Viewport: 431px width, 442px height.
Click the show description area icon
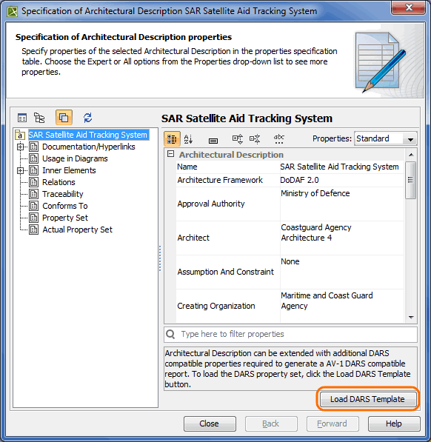pyautogui.click(x=213, y=141)
